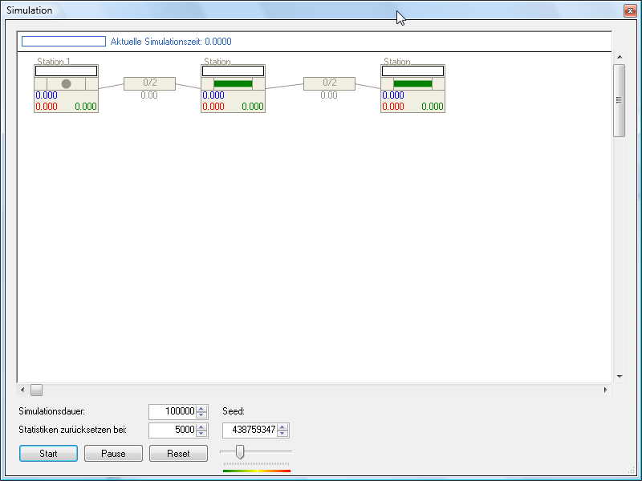Select the first 0/2 buffer box

pyautogui.click(x=149, y=83)
